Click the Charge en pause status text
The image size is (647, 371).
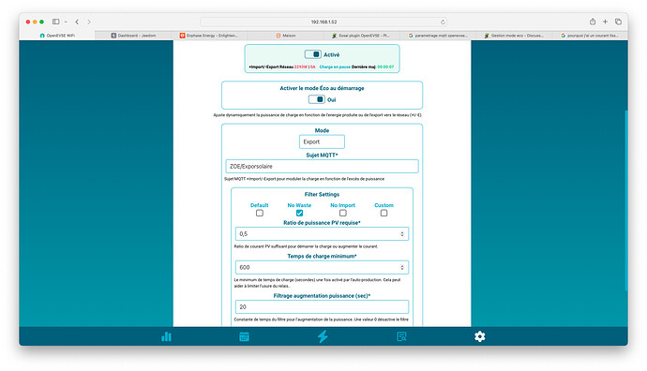pos(335,67)
